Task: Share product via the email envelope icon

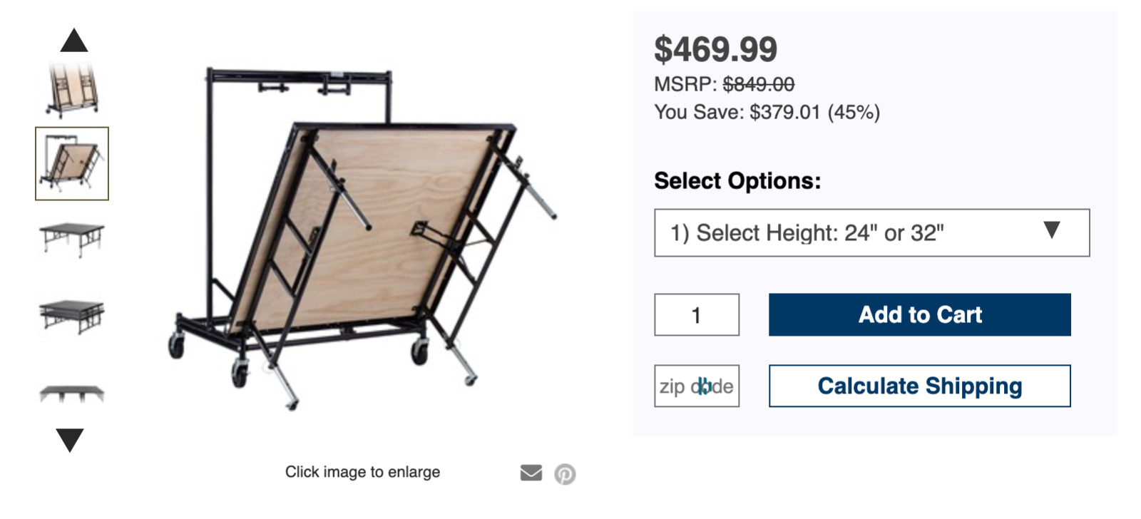Action: [531, 473]
